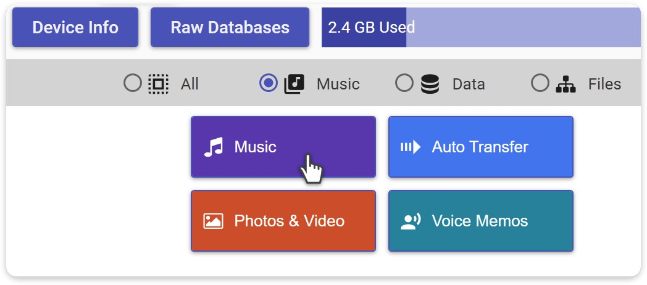Viewport: 647px width, 285px height.
Task: Select the Files radio button
Action: click(x=540, y=83)
